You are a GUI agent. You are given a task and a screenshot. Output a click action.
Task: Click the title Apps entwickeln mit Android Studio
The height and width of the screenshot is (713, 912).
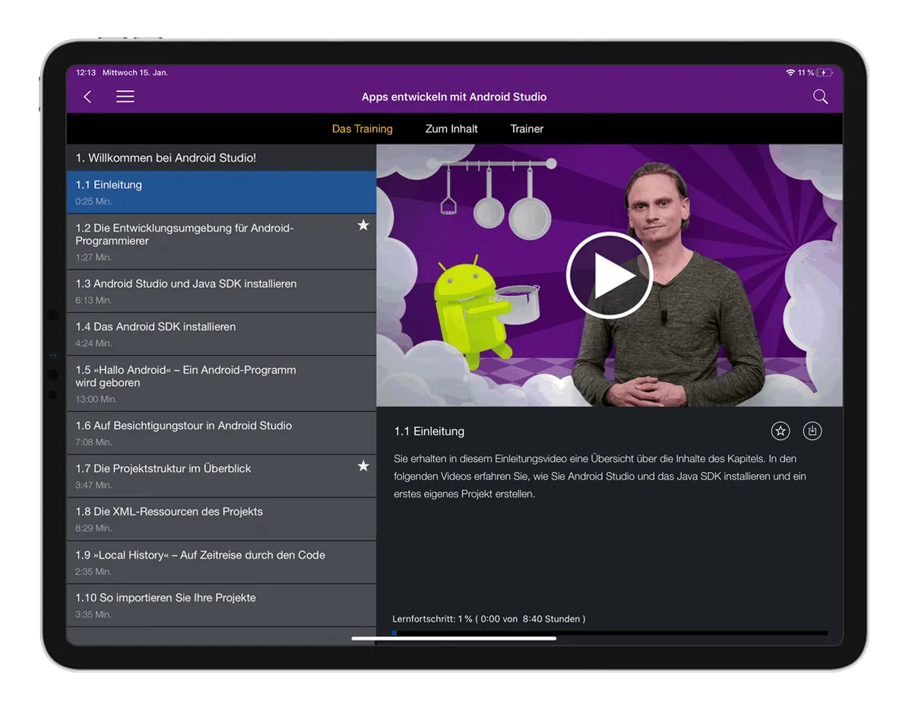pos(454,97)
